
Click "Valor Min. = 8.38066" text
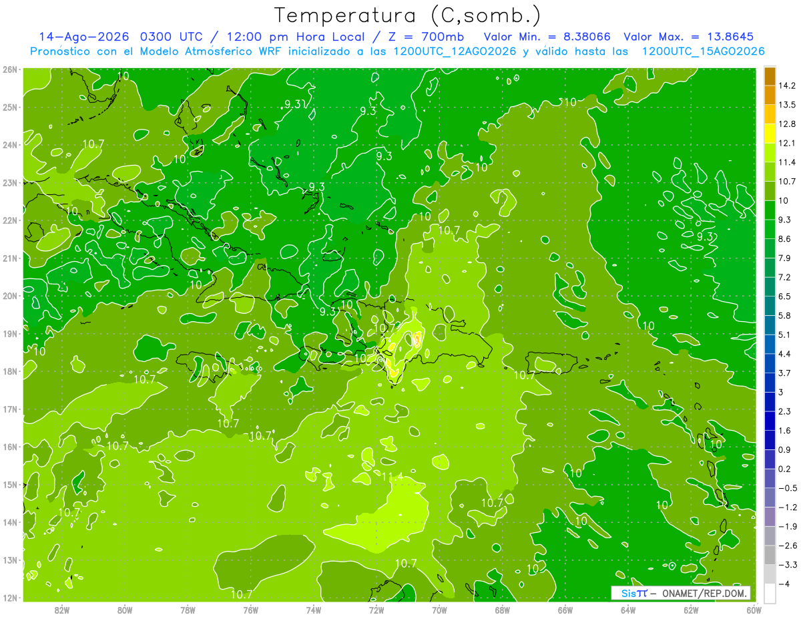point(547,37)
